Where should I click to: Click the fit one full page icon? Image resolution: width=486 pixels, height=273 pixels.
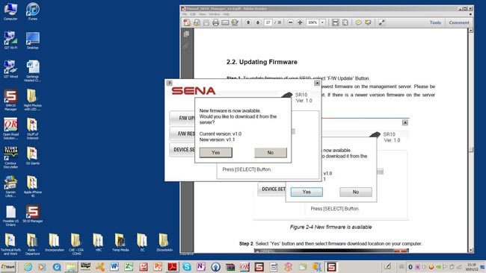click(345, 22)
